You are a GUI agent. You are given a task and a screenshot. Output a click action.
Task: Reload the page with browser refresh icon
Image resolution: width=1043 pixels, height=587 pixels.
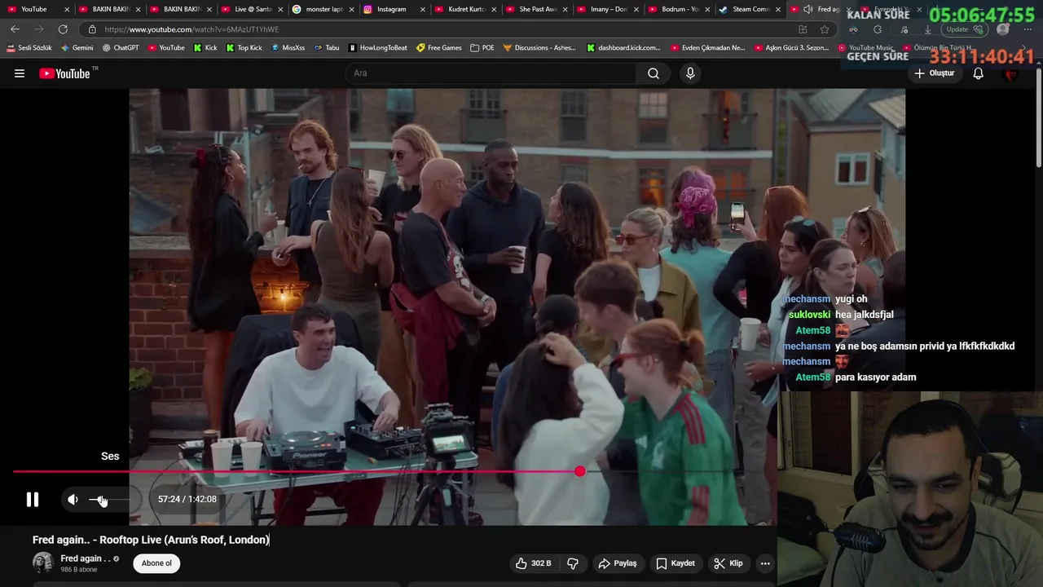[x=63, y=29]
